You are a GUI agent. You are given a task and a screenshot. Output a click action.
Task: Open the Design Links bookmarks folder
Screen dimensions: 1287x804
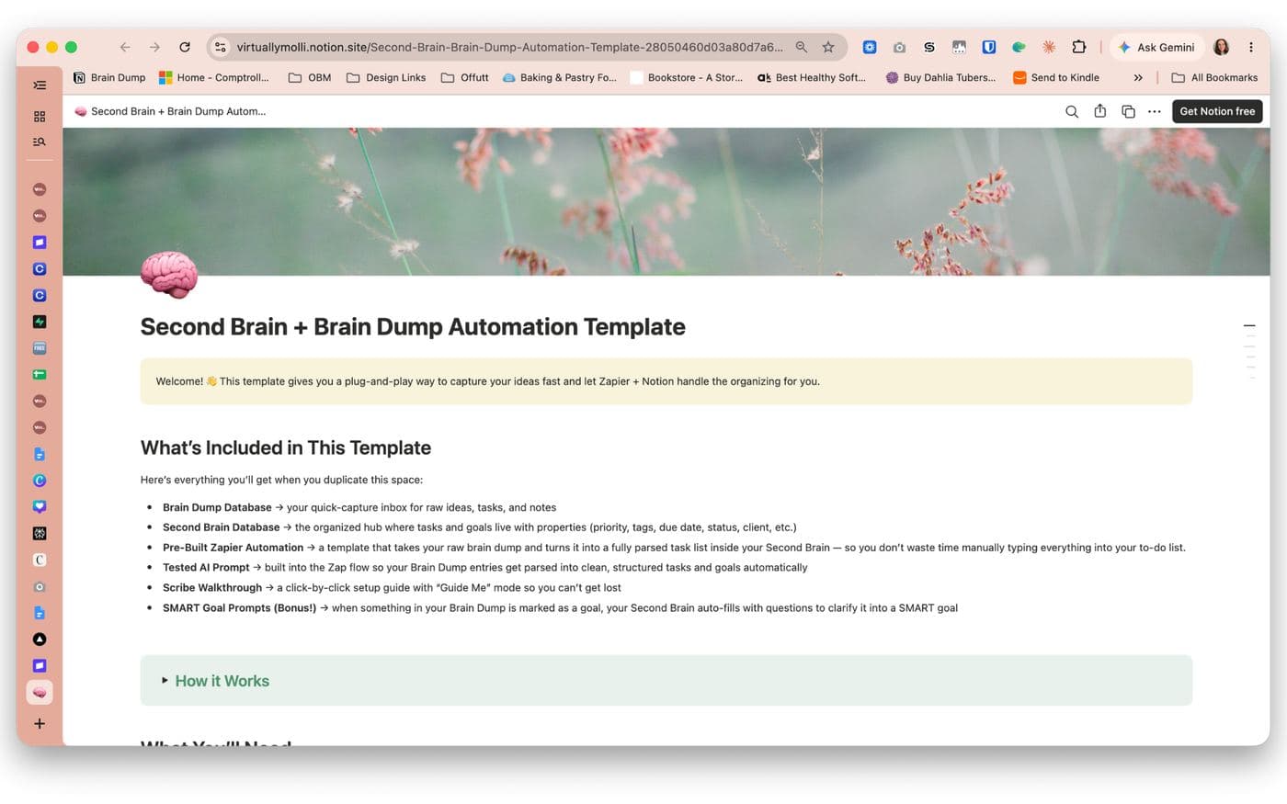click(386, 77)
